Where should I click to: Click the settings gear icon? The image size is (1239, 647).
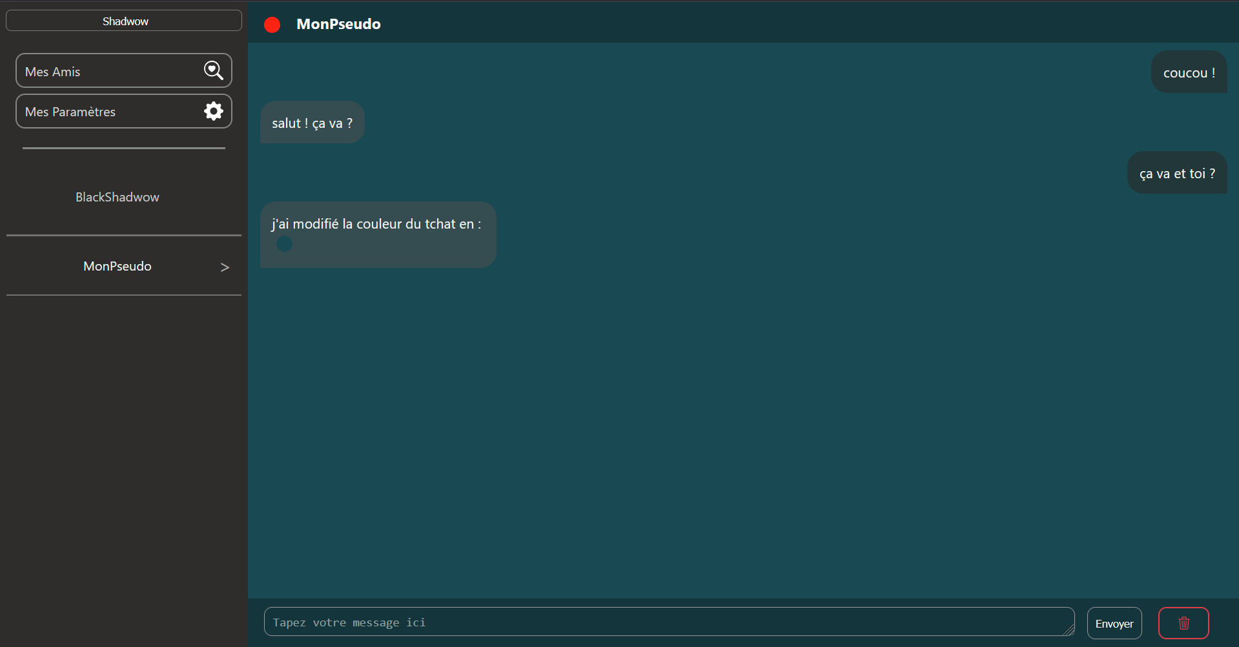point(214,111)
